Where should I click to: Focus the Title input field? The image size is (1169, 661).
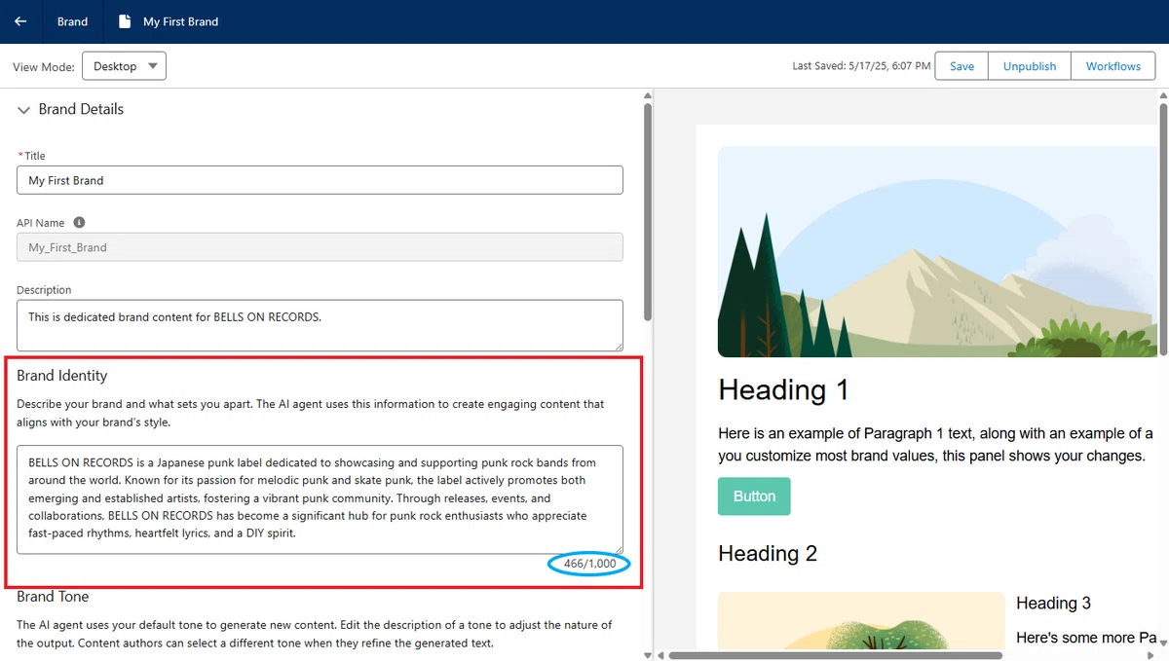click(320, 180)
